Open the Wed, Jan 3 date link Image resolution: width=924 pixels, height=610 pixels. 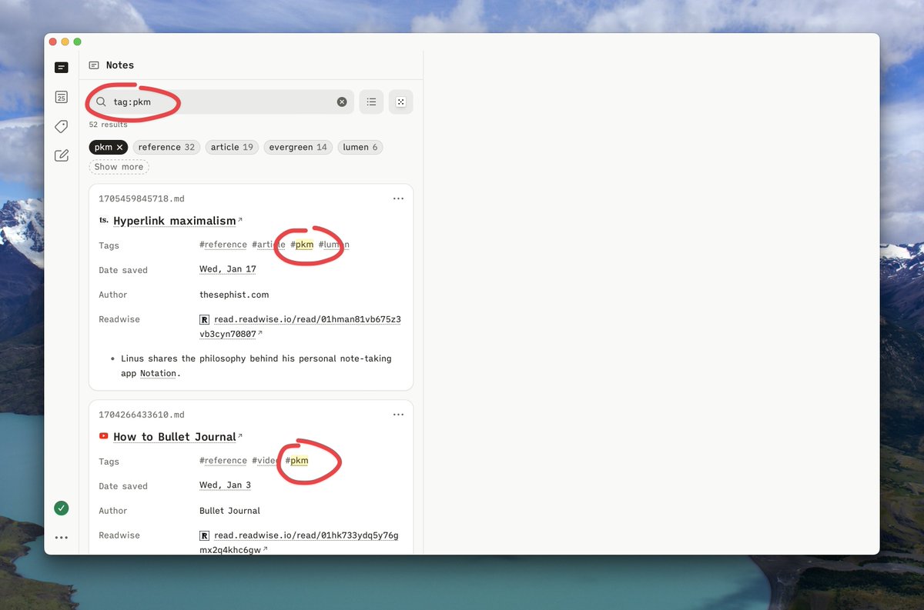click(225, 485)
